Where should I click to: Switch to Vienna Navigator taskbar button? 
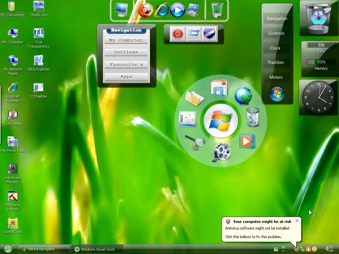(44, 249)
